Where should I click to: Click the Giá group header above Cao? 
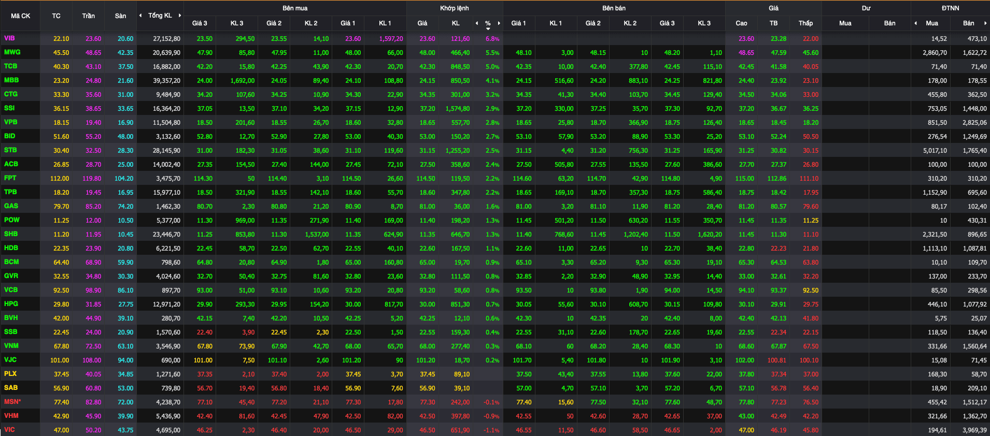[773, 8]
